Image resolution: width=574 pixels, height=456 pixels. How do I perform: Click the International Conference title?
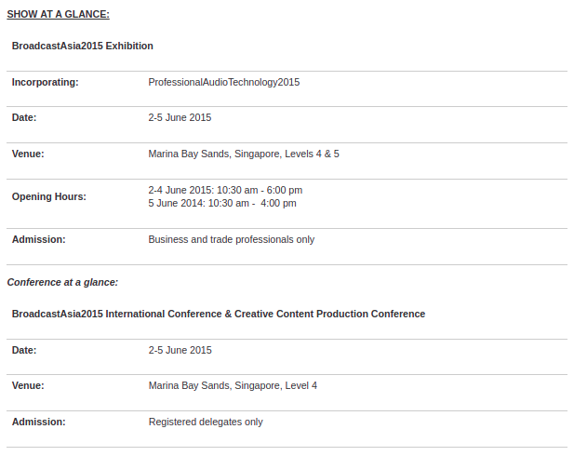click(219, 314)
